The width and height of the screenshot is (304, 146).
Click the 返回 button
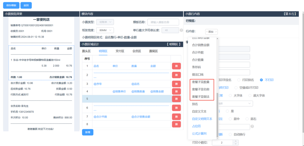26,5
